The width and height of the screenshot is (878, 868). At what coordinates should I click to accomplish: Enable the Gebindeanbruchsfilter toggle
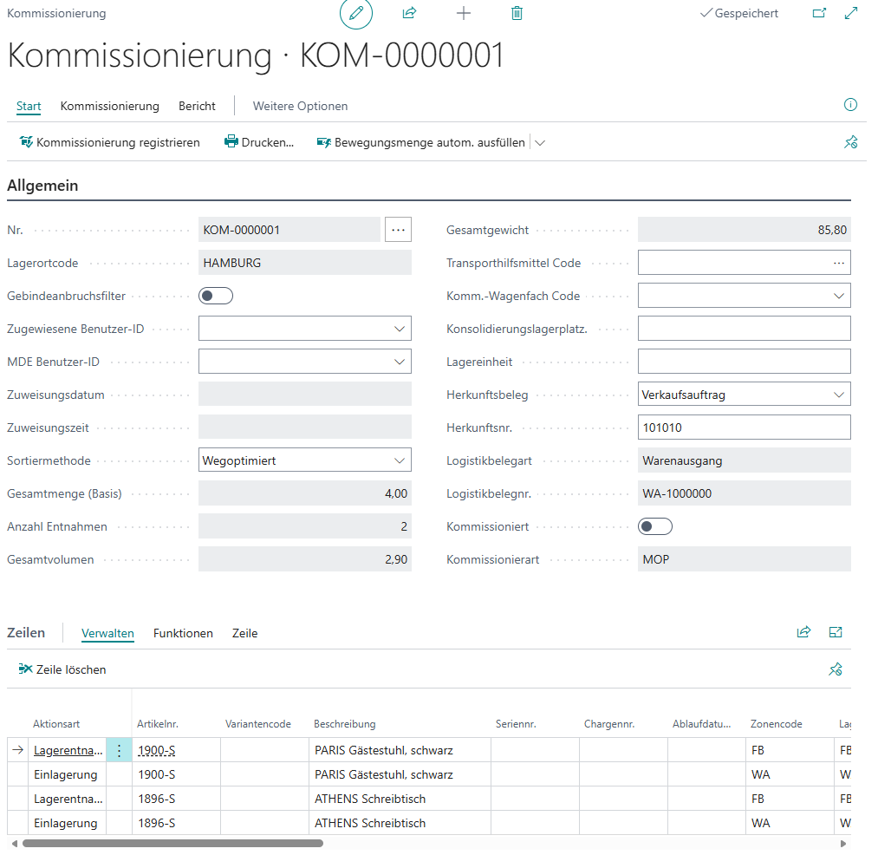[214, 295]
